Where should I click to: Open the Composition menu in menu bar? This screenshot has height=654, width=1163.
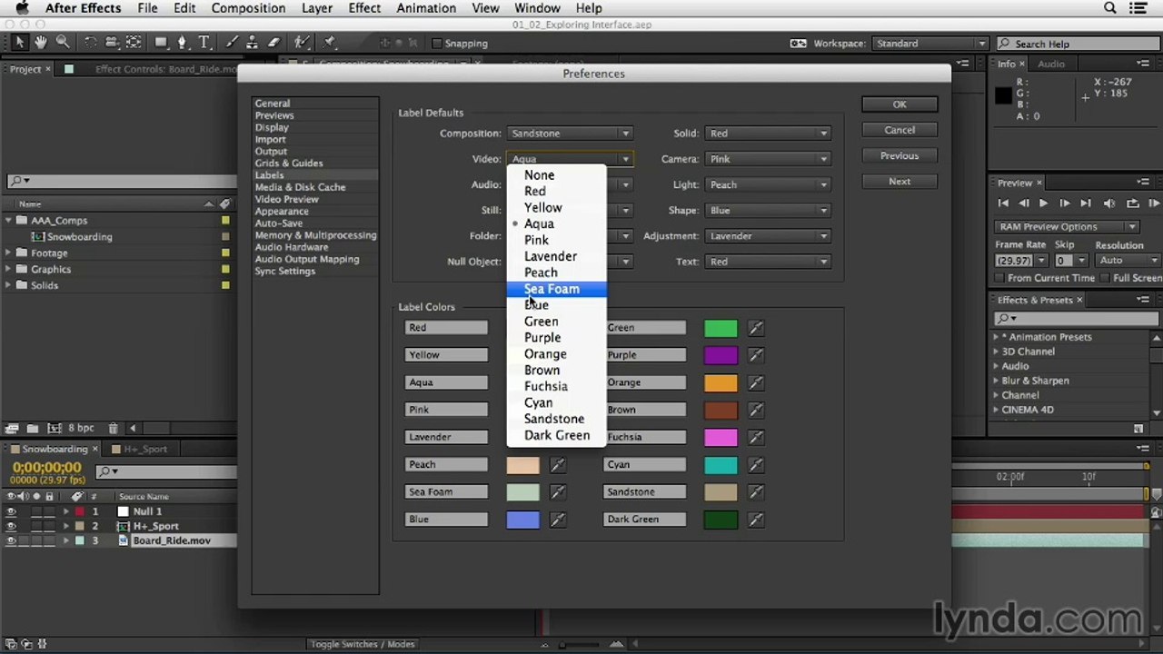[248, 8]
